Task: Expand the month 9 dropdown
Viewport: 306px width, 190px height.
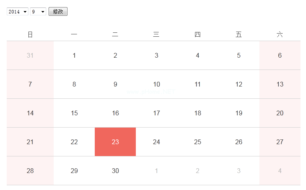Action: (x=38, y=12)
